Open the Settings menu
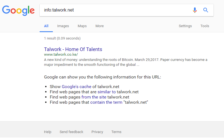This screenshot has height=138, width=224. tap(185, 26)
